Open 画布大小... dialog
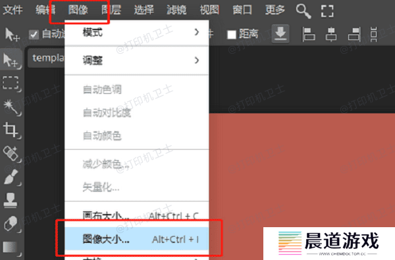395x260 pixels. [x=137, y=215]
